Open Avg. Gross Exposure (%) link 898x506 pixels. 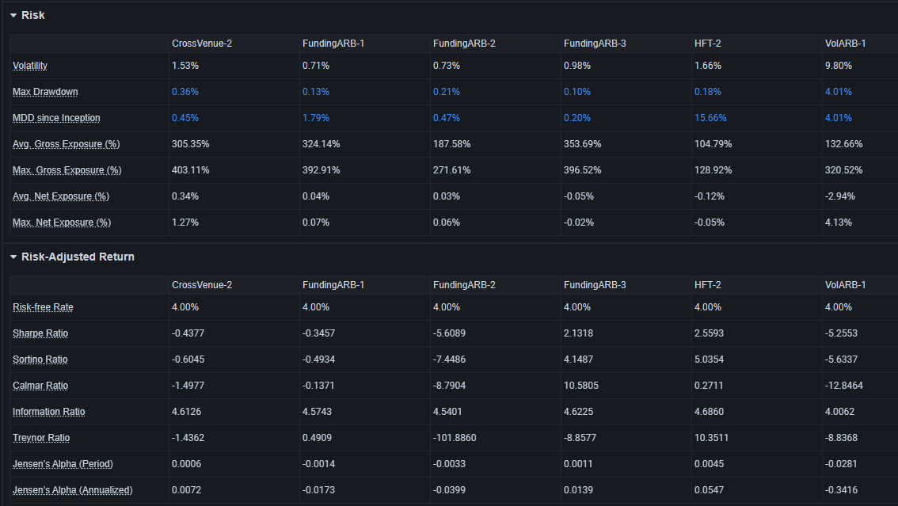[67, 144]
